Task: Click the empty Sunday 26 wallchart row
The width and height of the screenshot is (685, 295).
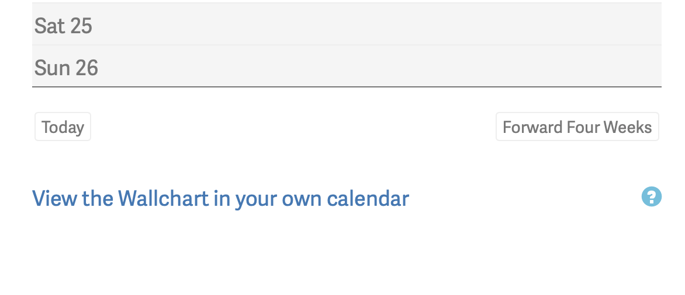Action: [x=374, y=68]
